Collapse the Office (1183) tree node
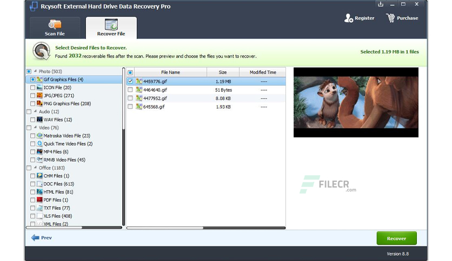452x261 pixels. 35,168
